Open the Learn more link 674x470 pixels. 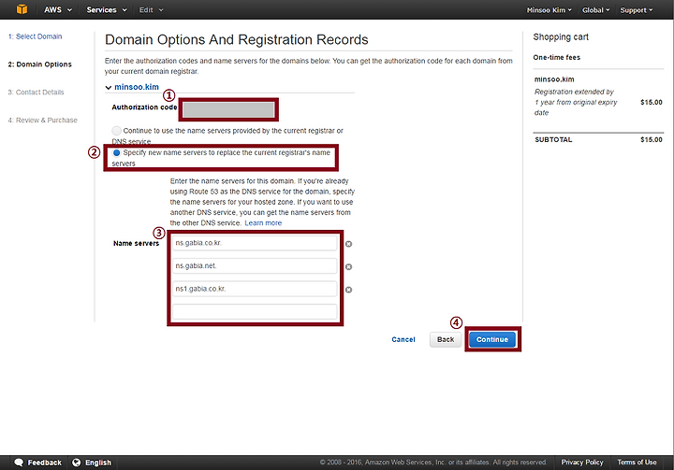click(x=263, y=223)
